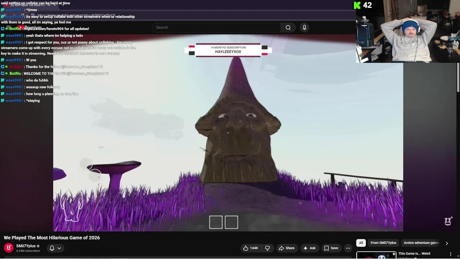Screen dimensions: 460x259
Task: Click chat message 'yeah thats where im helping u twin'
Action: click(x=54, y=36)
